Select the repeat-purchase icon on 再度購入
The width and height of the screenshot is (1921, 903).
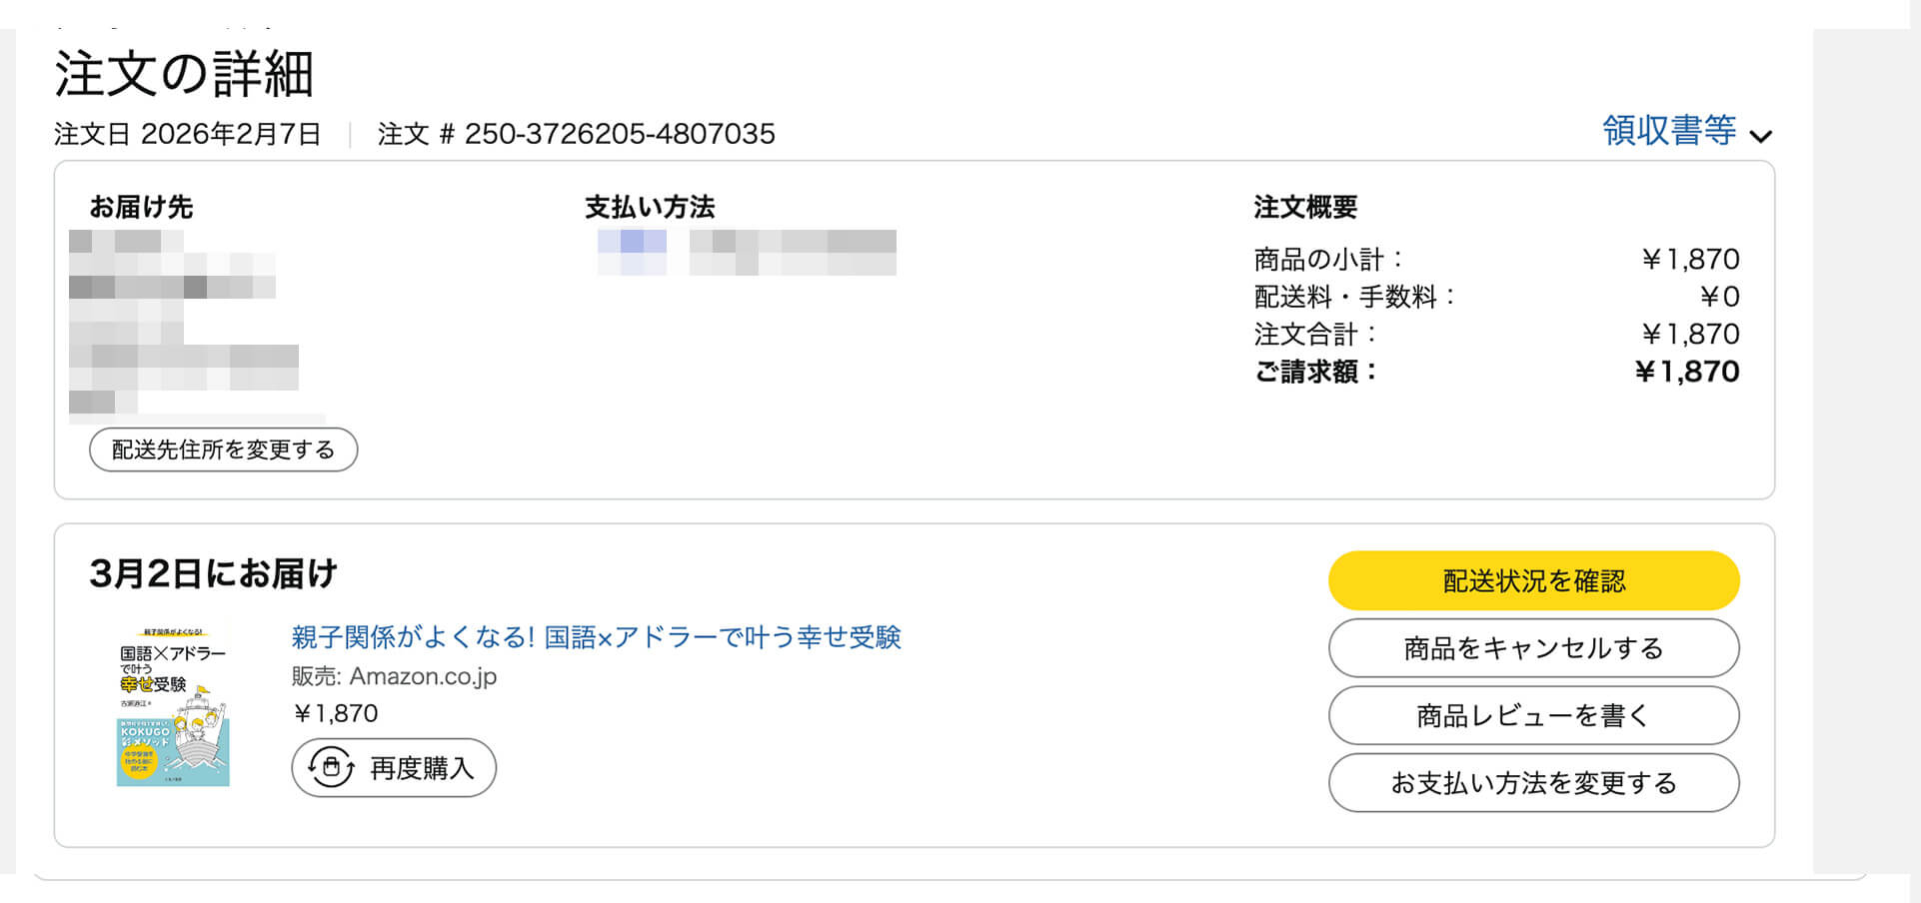[x=331, y=767]
